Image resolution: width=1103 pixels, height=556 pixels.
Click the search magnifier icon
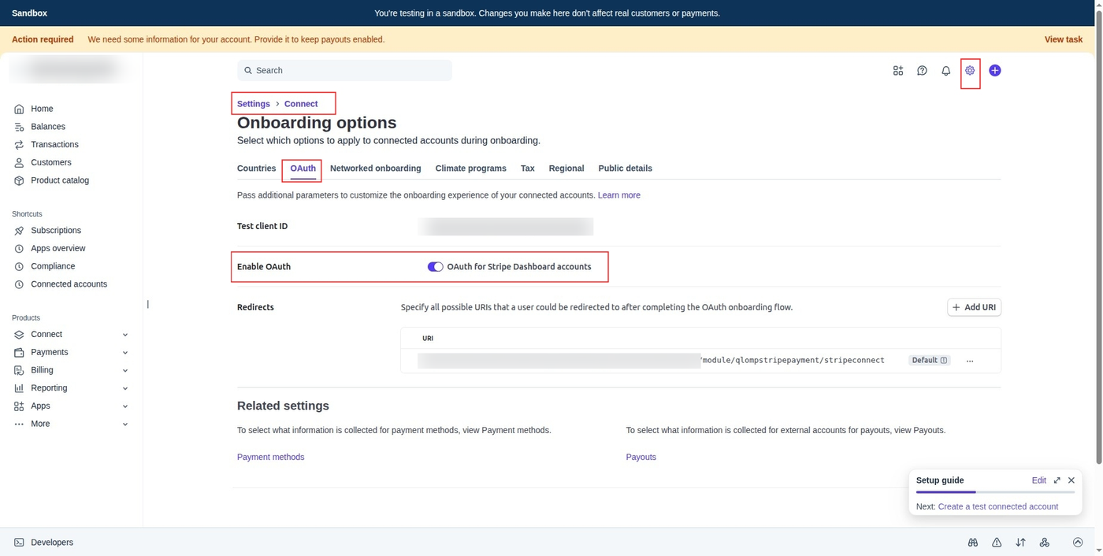click(248, 71)
